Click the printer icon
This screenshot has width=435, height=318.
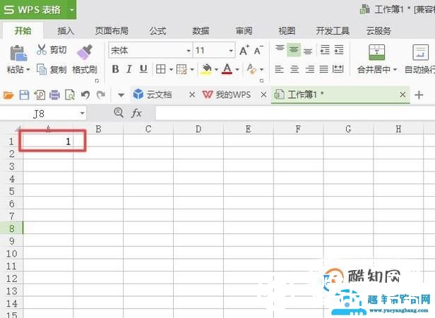click(x=54, y=95)
